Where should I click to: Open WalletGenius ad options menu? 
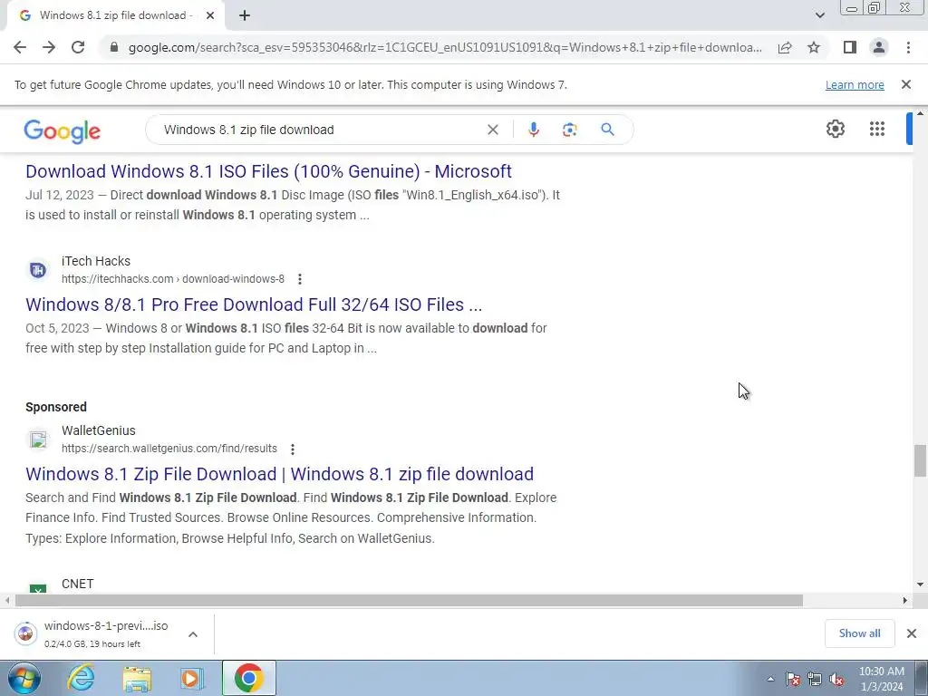click(x=293, y=449)
